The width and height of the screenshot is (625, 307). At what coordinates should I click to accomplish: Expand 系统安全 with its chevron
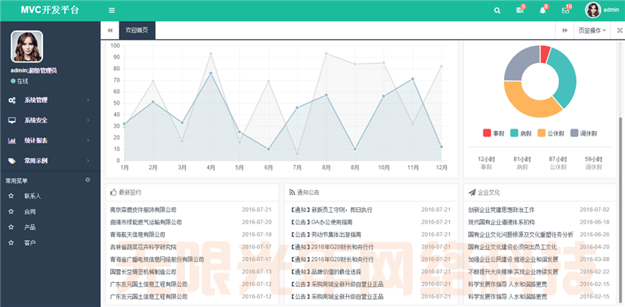pos(88,120)
